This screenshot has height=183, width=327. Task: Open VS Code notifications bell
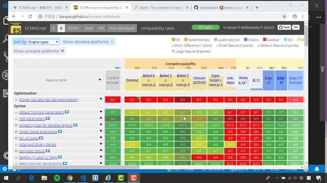317,169
